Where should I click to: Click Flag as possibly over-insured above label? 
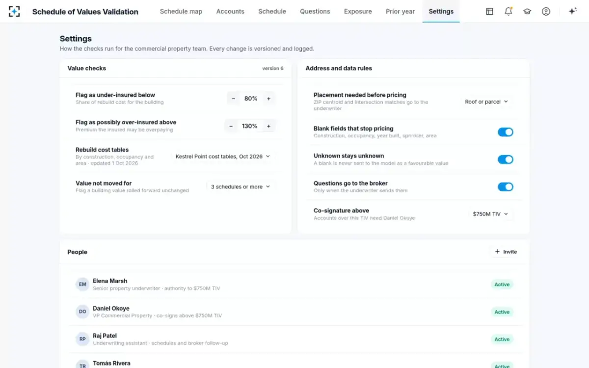126,123
